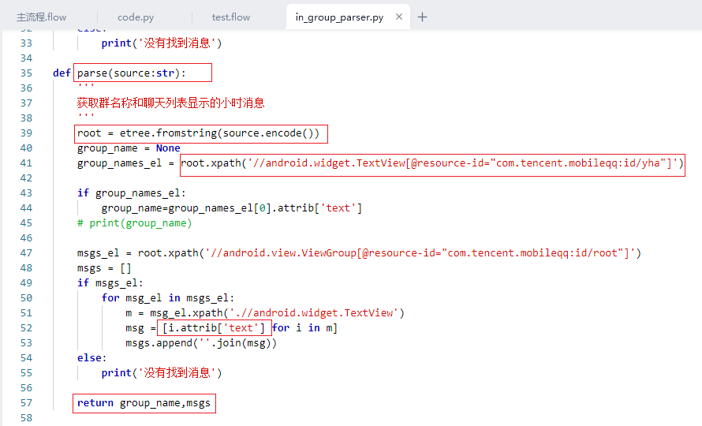The height and width of the screenshot is (426, 702).
Task: Switch to the code.py tab
Action: click(x=136, y=17)
